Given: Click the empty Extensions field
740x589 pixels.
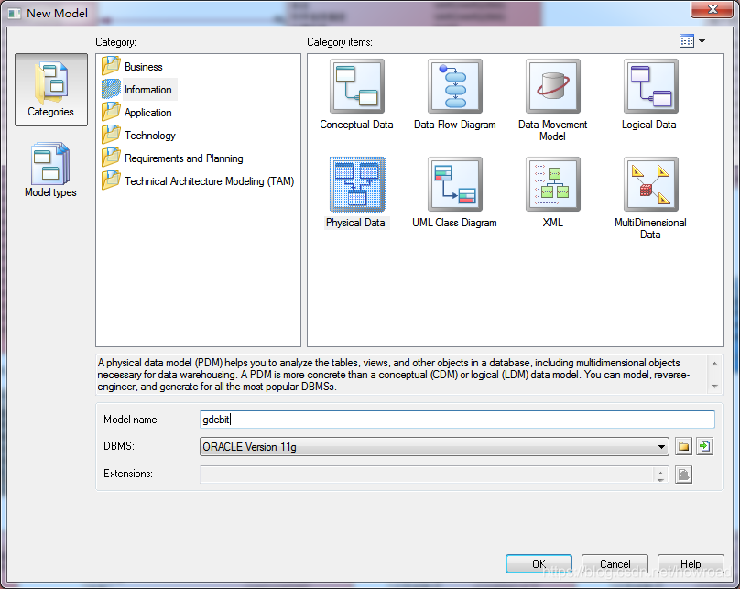Looking at the screenshot, I should click(x=427, y=474).
